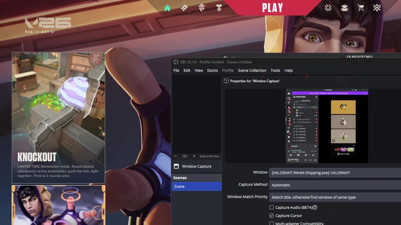Go to the VALORANT home icon
Image resolution: width=401 pixels, height=225 pixels.
pyautogui.click(x=167, y=8)
